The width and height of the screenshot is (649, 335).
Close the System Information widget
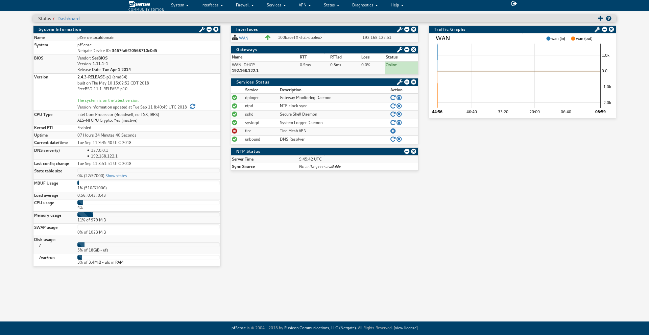[216, 29]
